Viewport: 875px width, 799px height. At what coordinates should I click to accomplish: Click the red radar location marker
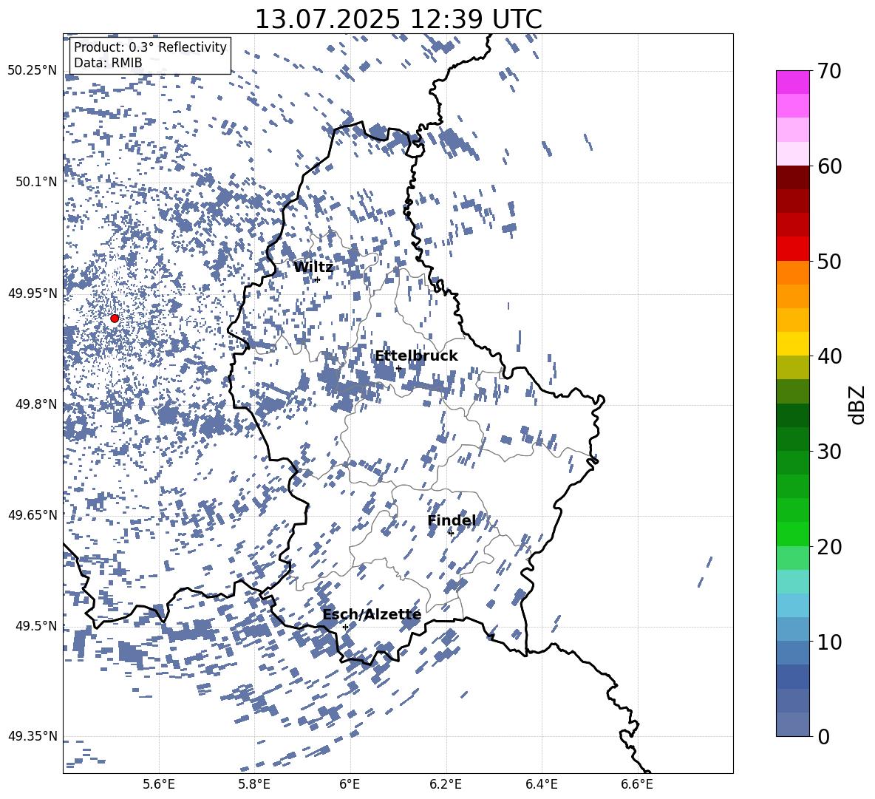pos(115,319)
